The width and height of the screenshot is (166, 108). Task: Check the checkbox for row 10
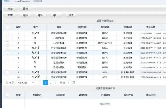7,77
